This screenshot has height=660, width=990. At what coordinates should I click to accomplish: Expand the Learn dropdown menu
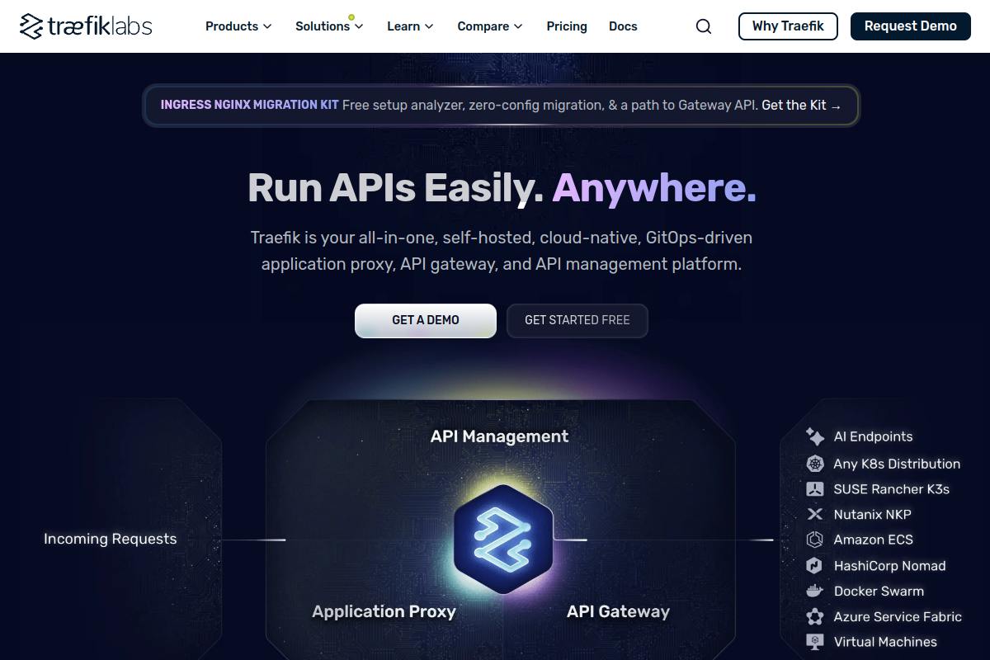click(x=410, y=26)
